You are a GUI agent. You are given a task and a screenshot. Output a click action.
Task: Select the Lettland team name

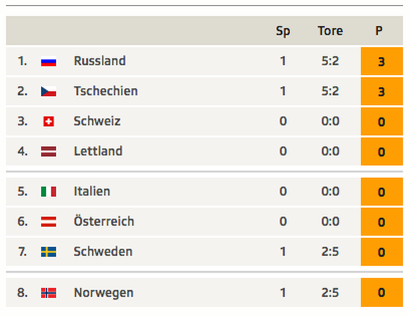(x=98, y=151)
